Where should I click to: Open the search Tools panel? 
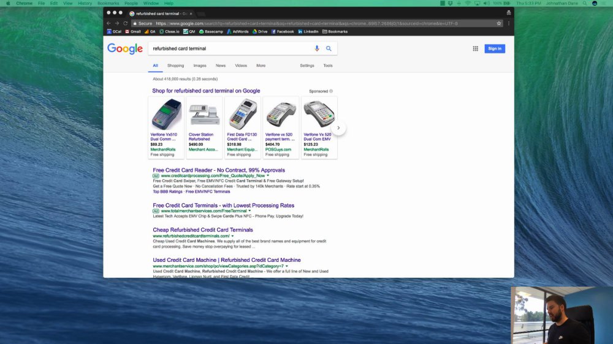point(328,65)
